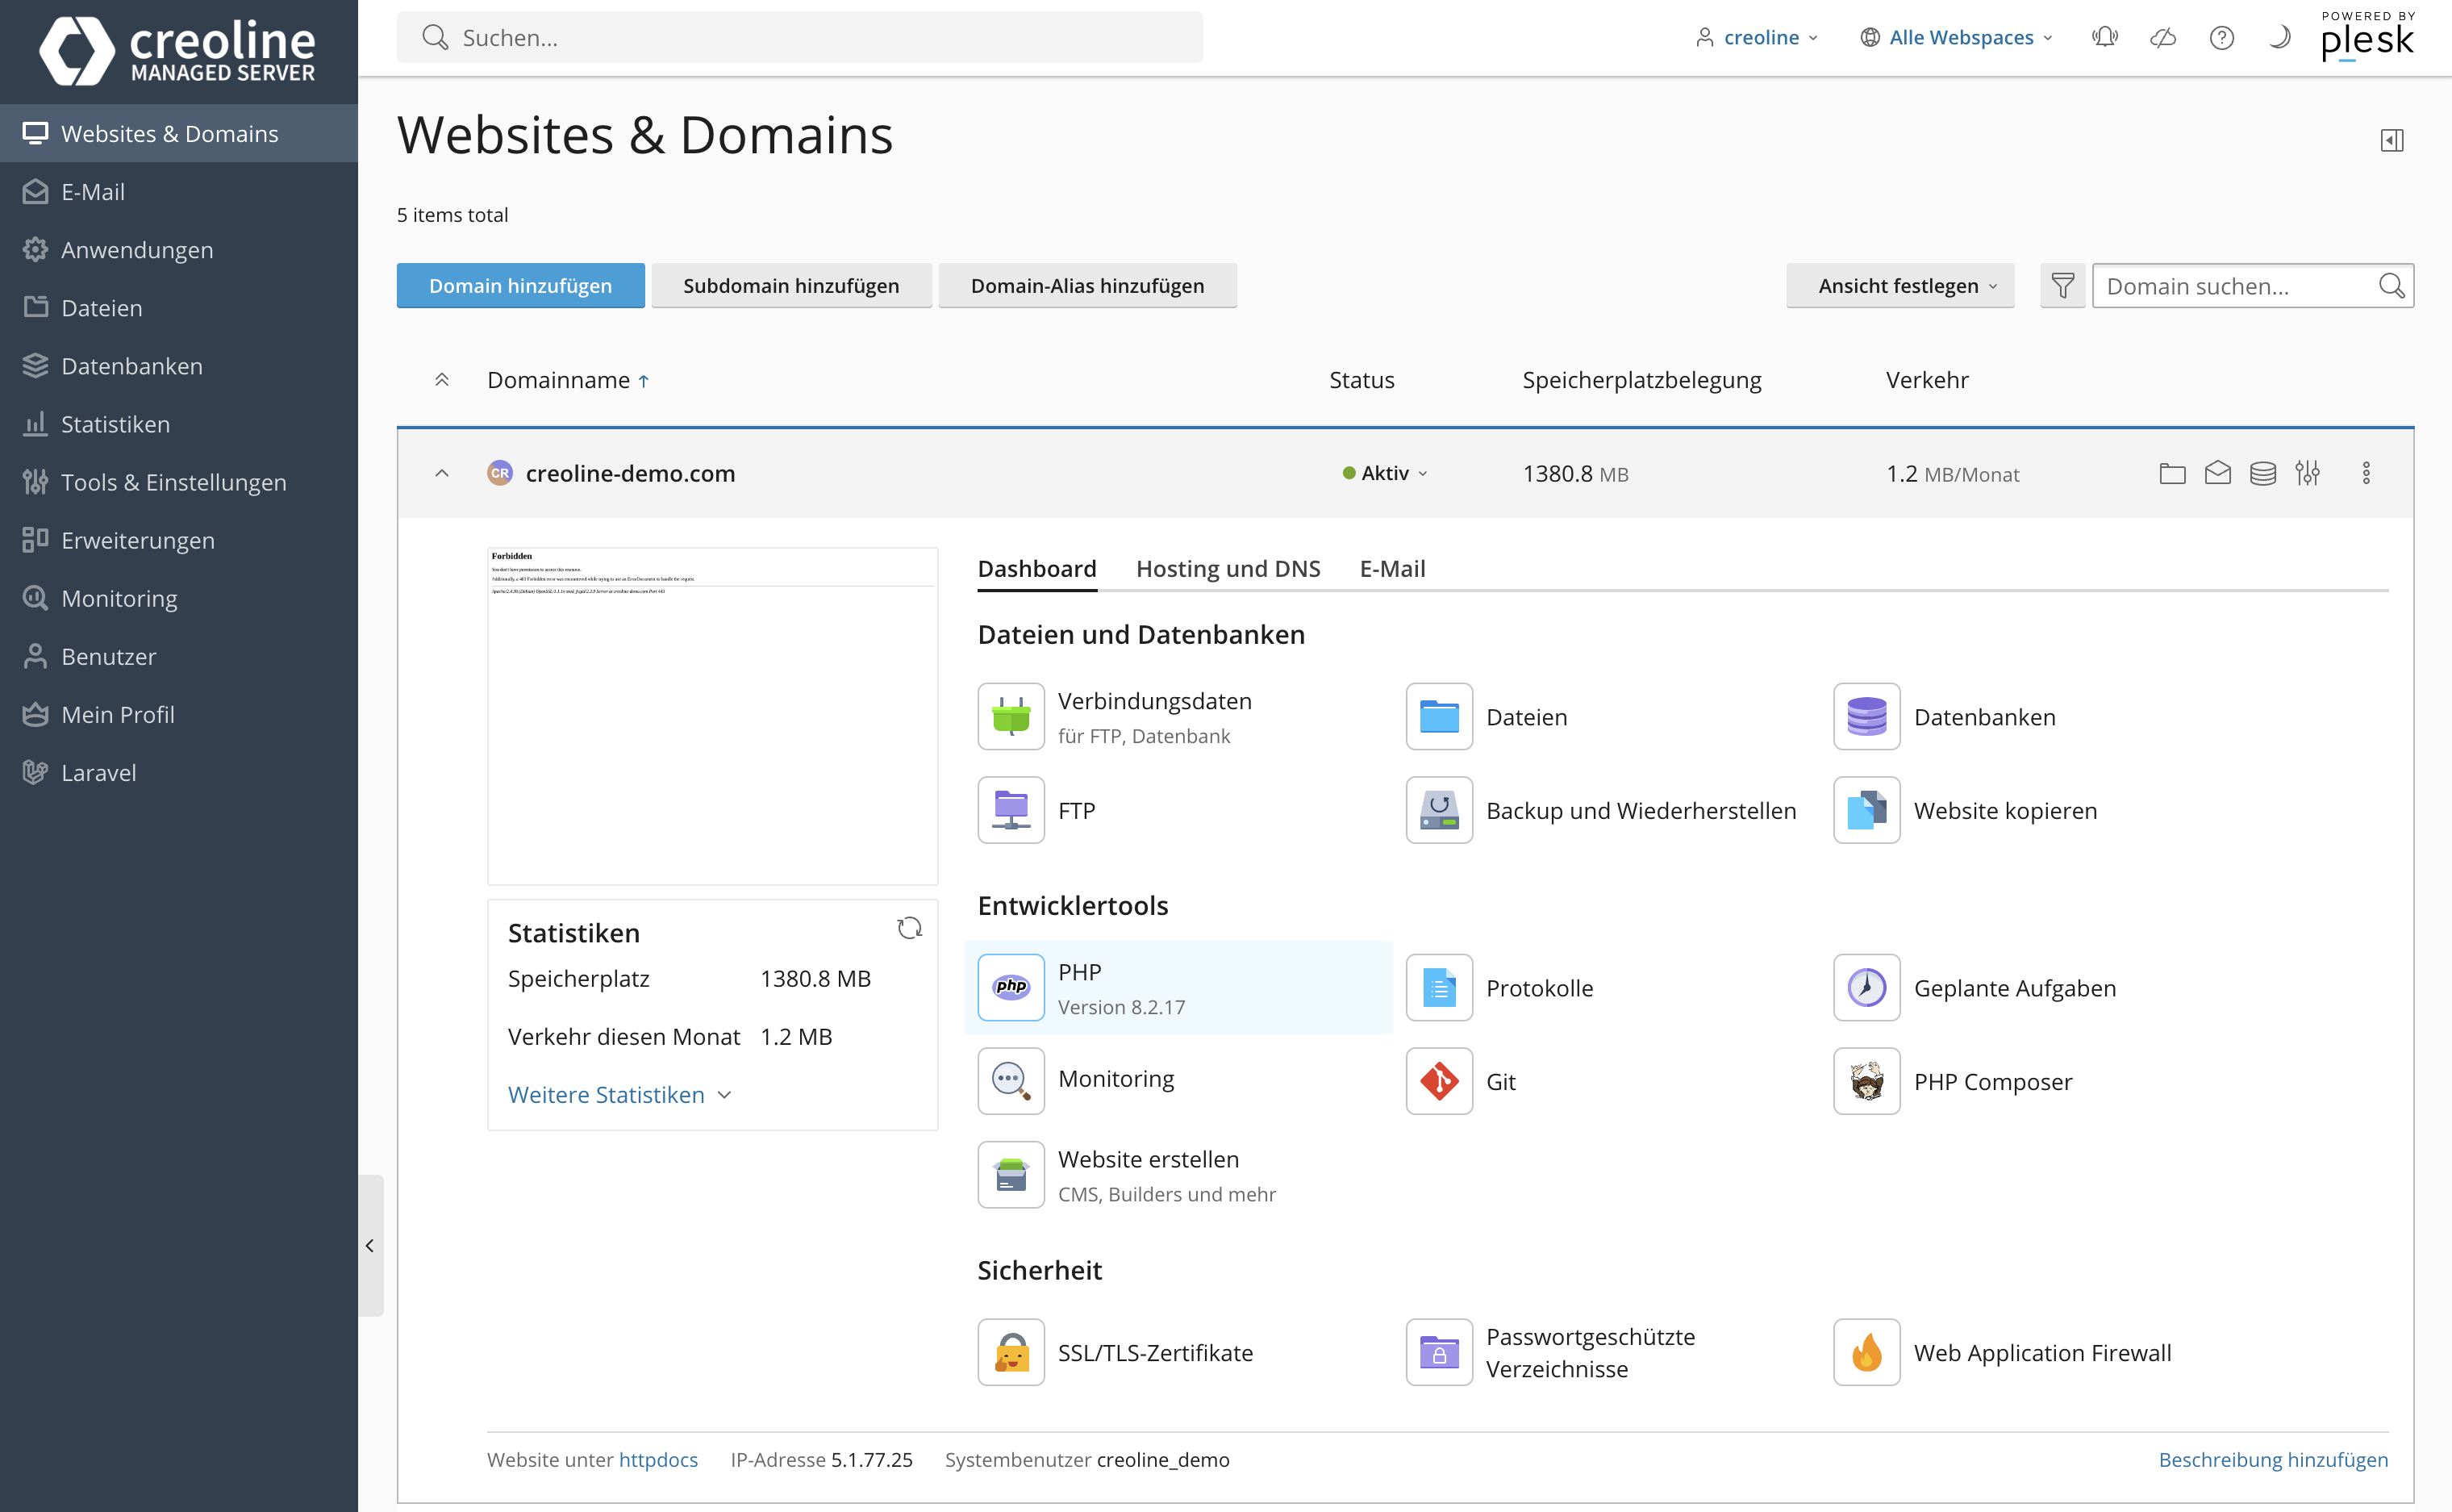Open the Alle Webspaces dropdown
Image resolution: width=2452 pixels, height=1512 pixels.
[x=1956, y=38]
